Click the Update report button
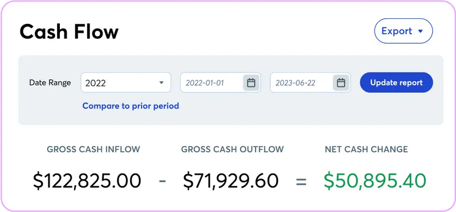The height and width of the screenshot is (212, 456). [x=396, y=82]
